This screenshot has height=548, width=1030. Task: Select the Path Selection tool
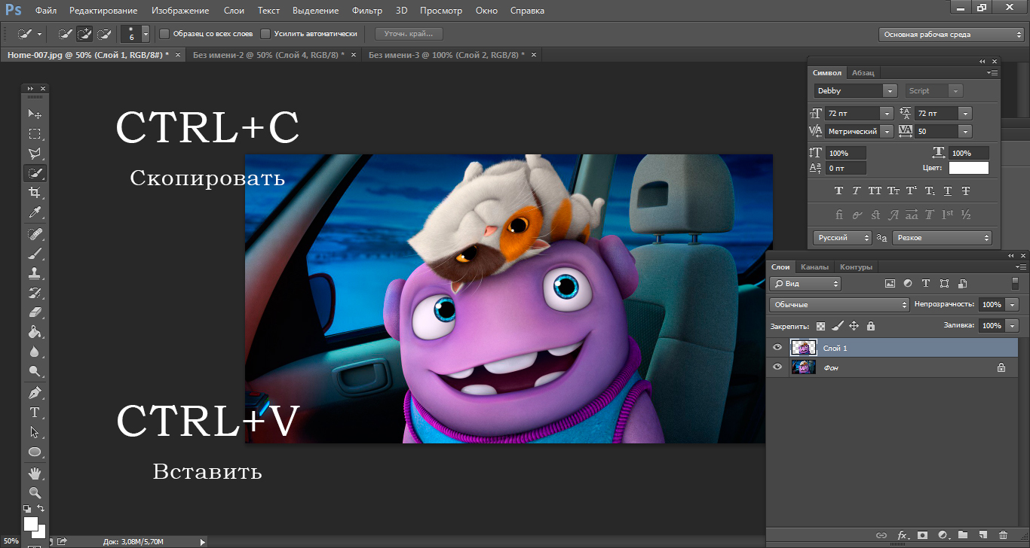pyautogui.click(x=35, y=432)
